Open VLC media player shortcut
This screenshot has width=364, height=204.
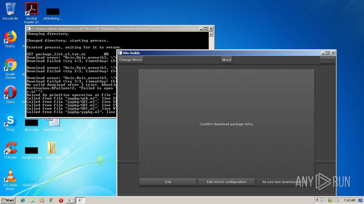click(10, 180)
